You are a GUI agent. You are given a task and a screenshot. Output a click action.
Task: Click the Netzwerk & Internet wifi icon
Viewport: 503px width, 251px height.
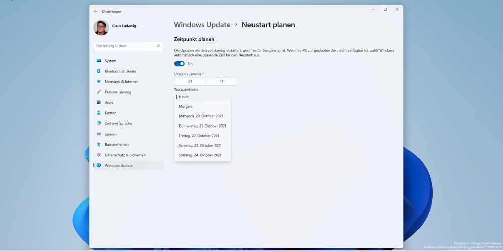[99, 82]
